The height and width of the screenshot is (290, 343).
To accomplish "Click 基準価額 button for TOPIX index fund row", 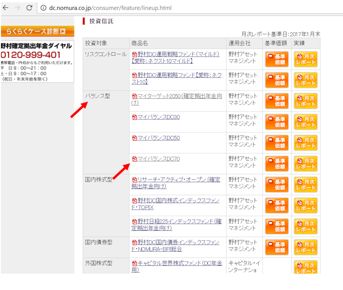I will tap(277, 205).
